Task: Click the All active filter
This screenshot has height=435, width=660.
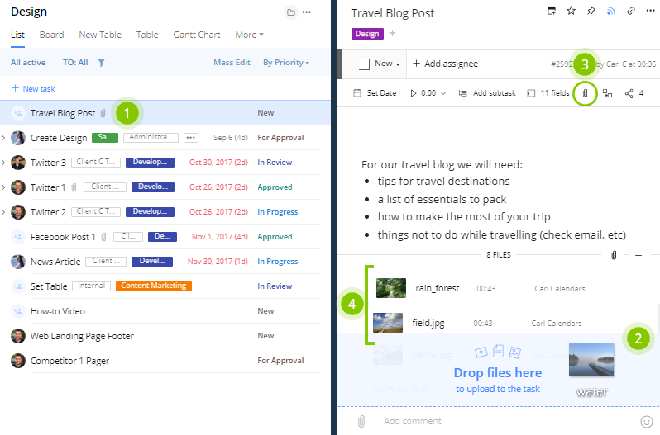Action: (28, 63)
